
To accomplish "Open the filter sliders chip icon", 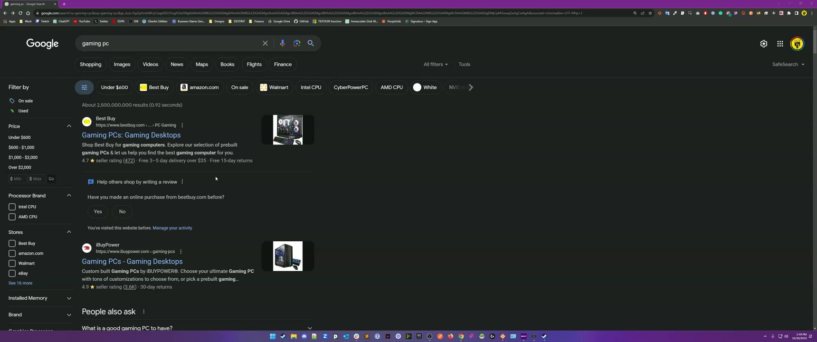I will click(x=84, y=87).
